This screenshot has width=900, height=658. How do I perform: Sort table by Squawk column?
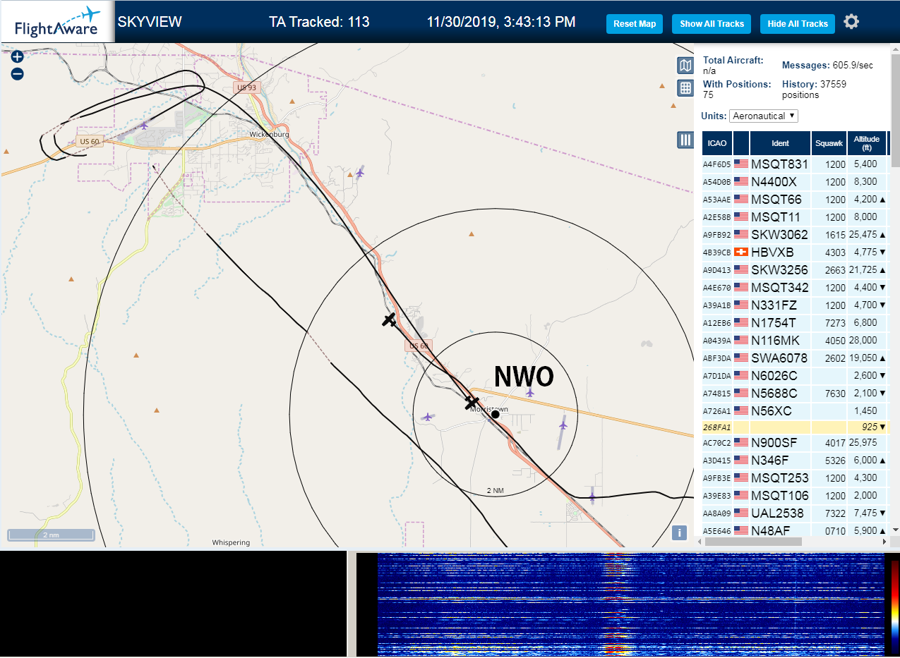(x=829, y=143)
